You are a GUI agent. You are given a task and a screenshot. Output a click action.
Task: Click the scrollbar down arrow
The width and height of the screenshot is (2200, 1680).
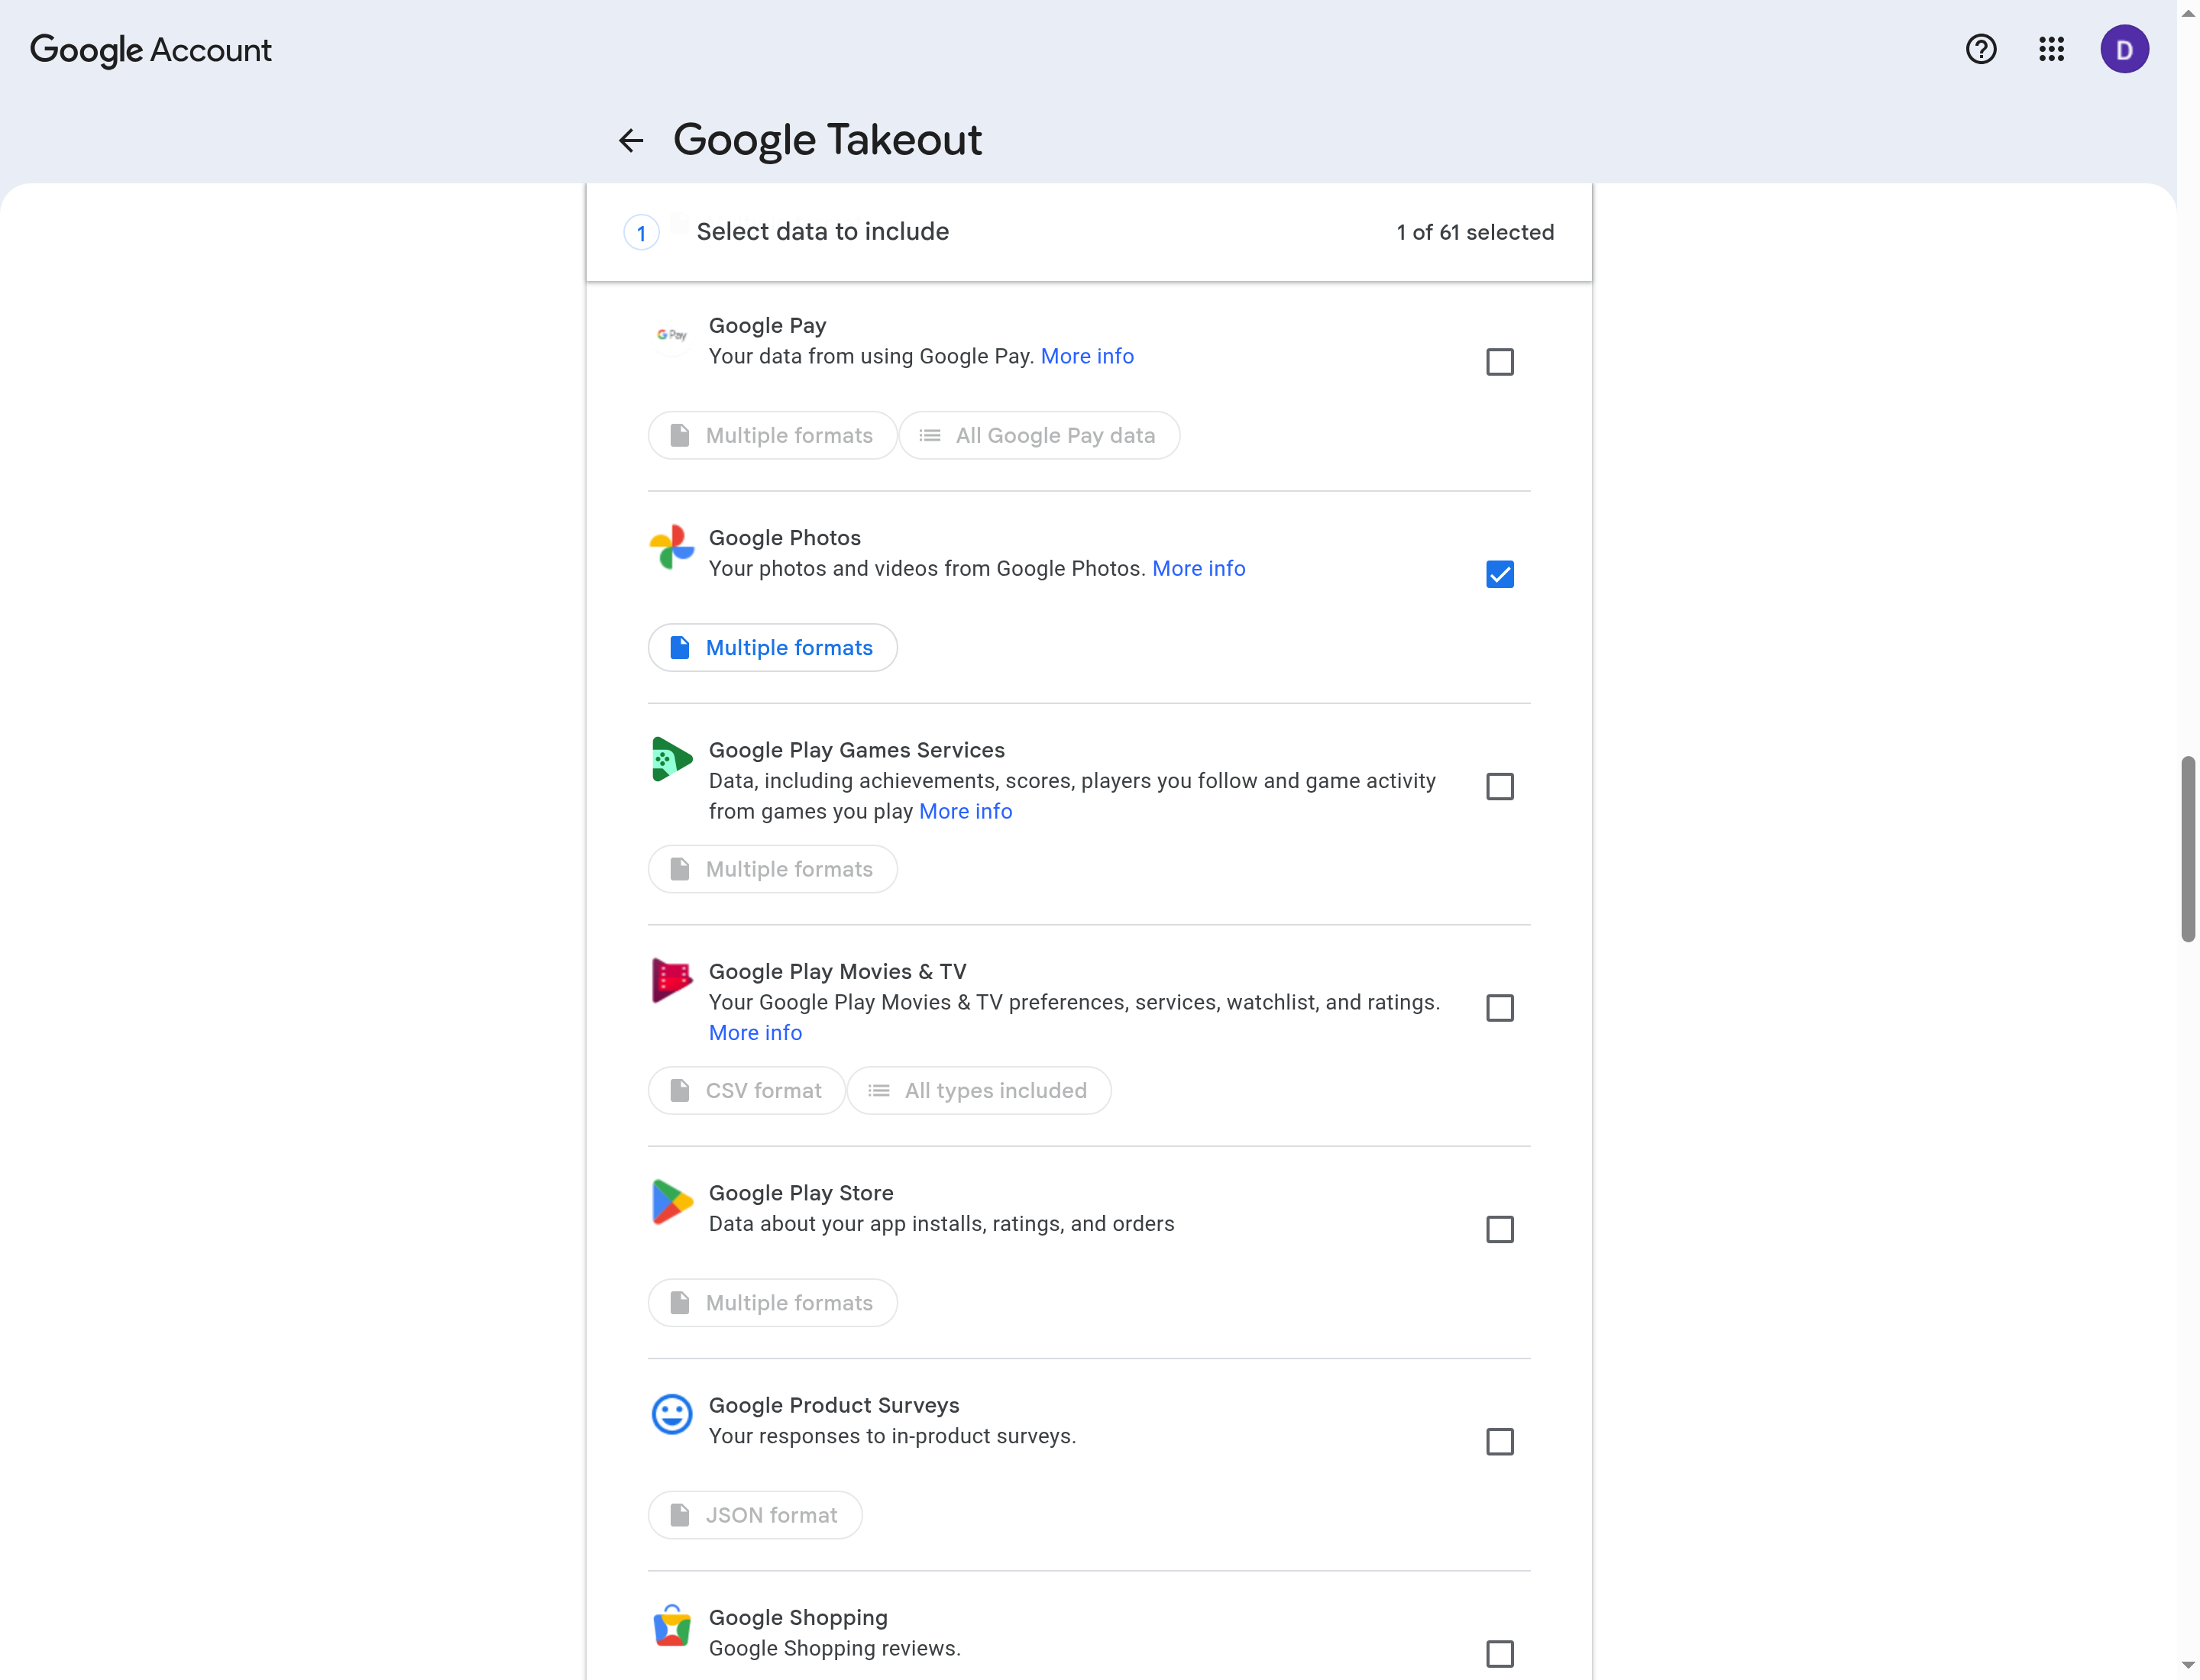pos(2187,1665)
